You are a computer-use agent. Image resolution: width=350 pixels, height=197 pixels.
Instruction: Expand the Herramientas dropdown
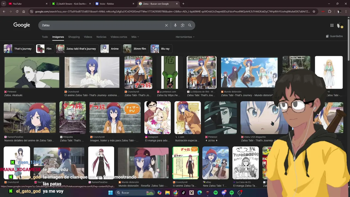click(x=185, y=37)
